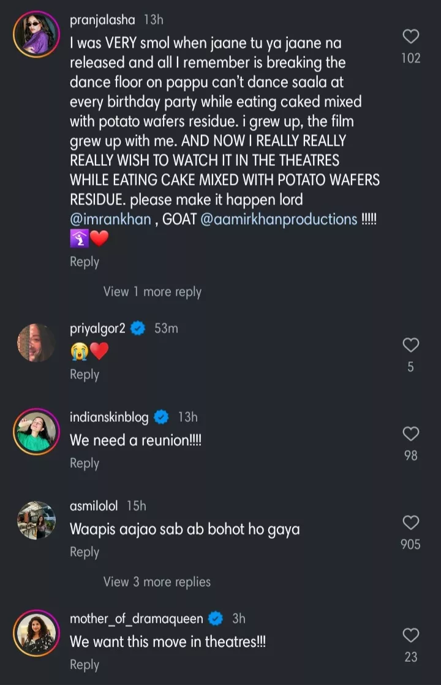Viewport: 441px width, 685px height.
Task: Open mother_of_dramaqueen's profile avatar
Action: (x=35, y=633)
